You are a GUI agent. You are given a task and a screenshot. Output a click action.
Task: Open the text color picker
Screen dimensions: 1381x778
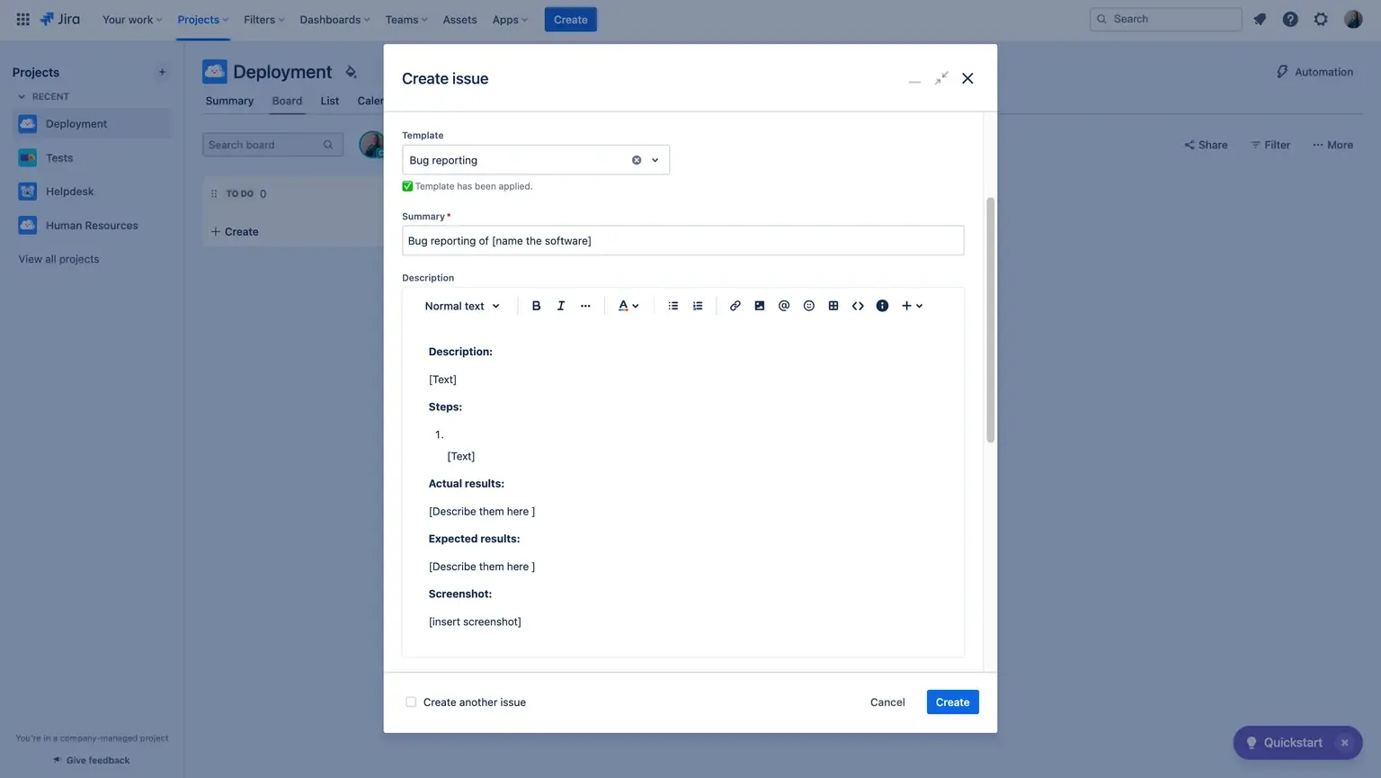click(x=628, y=306)
